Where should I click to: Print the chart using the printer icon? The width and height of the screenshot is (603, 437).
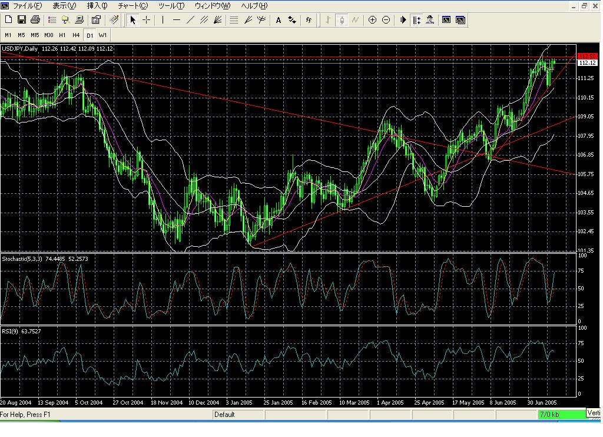[x=35, y=20]
